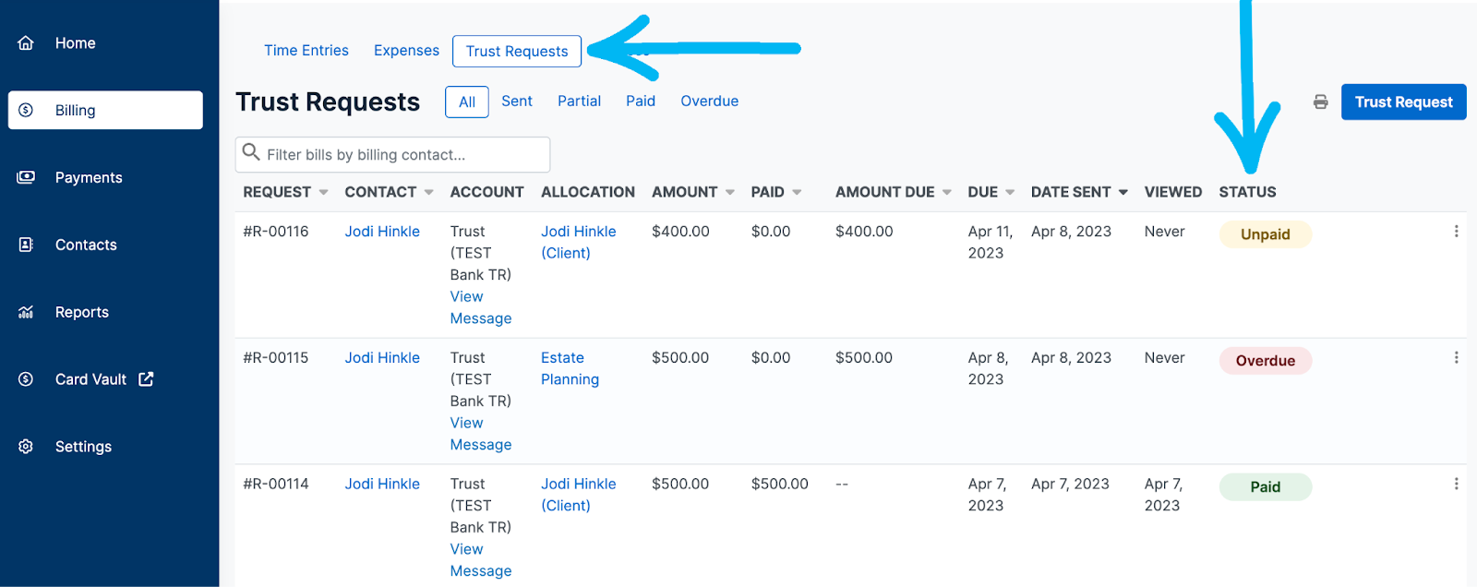Open three-dot menu for request #R-00116

coord(1456,232)
